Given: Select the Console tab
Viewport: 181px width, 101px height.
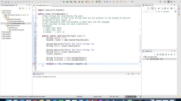Looking at the screenshot, I should (x=38, y=74).
